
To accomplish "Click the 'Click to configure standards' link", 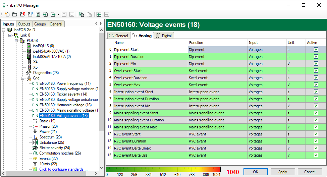I will pyautogui.click(x=63, y=169).
